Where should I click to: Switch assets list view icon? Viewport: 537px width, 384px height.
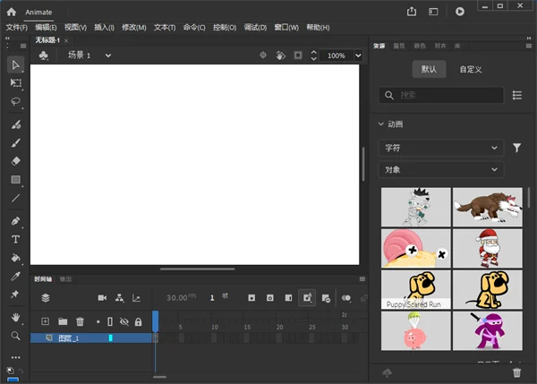[x=517, y=95]
